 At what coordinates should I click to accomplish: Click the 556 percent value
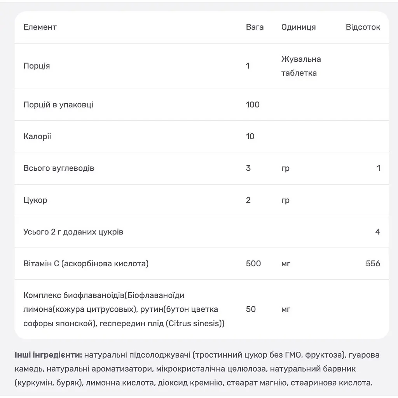(373, 264)
